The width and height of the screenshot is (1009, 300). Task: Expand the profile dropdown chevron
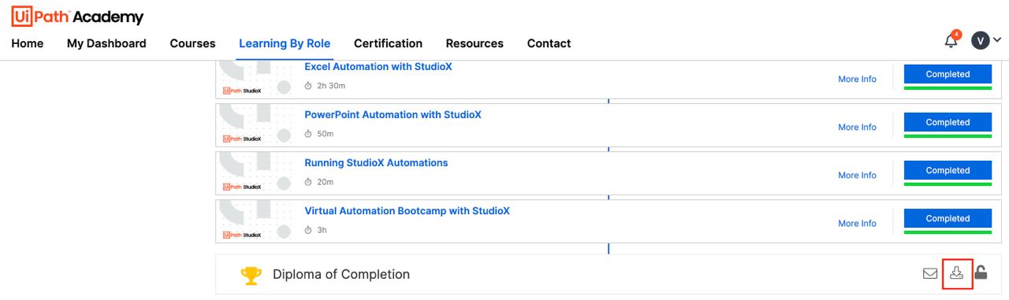click(x=997, y=40)
